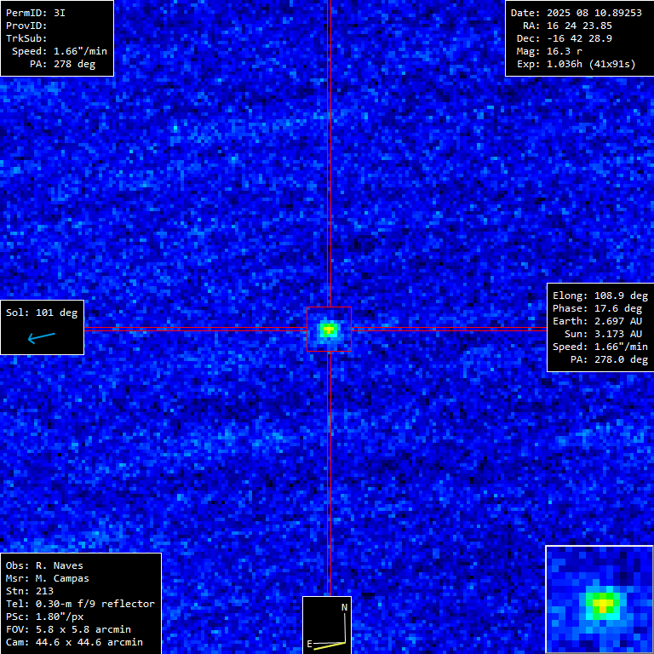Click the 'ProvID:' label

[x=26, y=26]
